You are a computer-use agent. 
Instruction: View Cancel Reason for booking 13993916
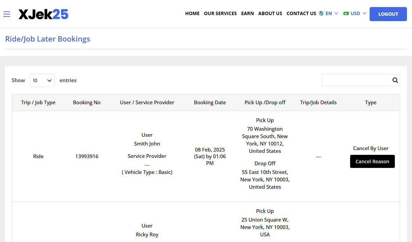coord(372,161)
